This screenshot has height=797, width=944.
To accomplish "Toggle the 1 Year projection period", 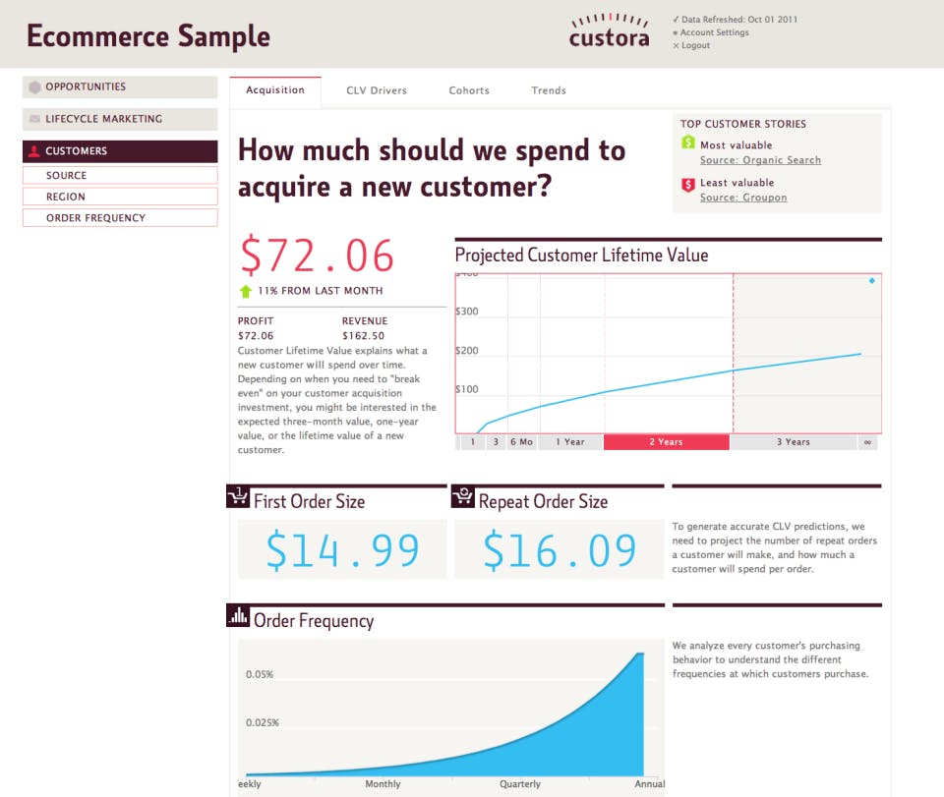I will point(568,441).
